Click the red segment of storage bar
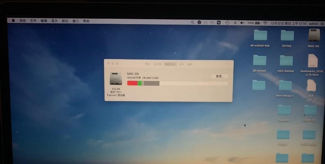This screenshot has height=164, width=325. 133,83
